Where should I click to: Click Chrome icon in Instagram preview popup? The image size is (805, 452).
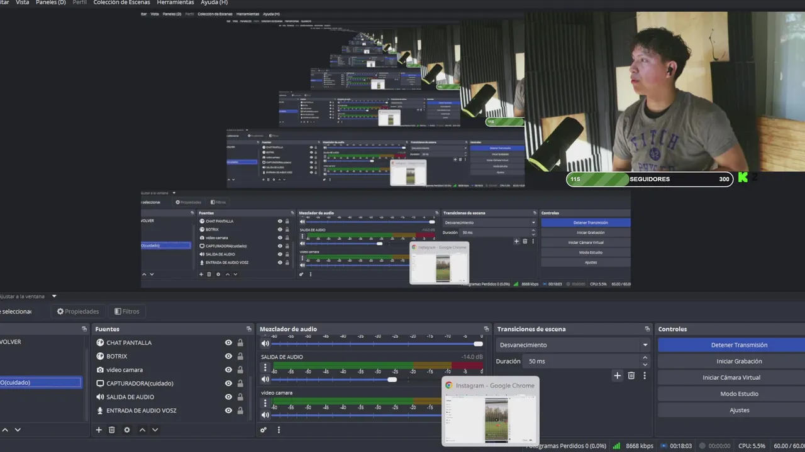tap(449, 385)
